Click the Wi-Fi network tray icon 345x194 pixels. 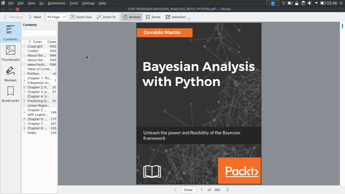click(x=283, y=3)
